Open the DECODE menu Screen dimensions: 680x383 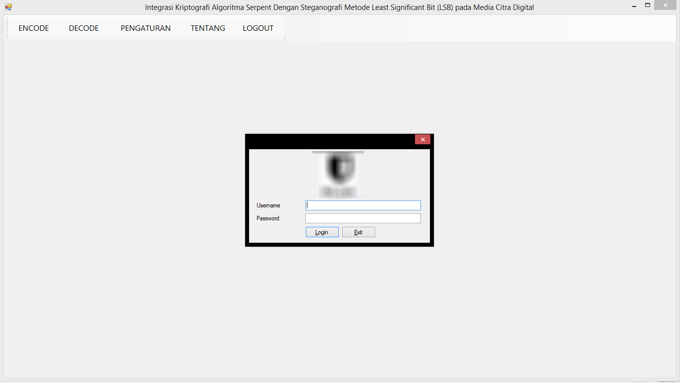coord(84,28)
